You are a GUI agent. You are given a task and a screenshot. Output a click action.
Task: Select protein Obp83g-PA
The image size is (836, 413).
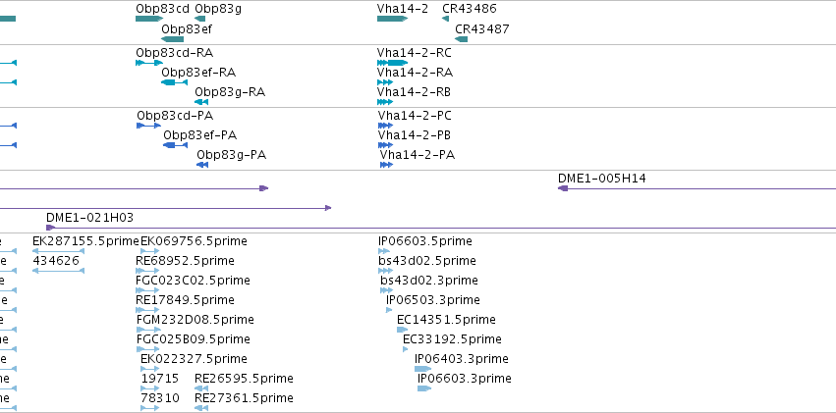coord(202,165)
